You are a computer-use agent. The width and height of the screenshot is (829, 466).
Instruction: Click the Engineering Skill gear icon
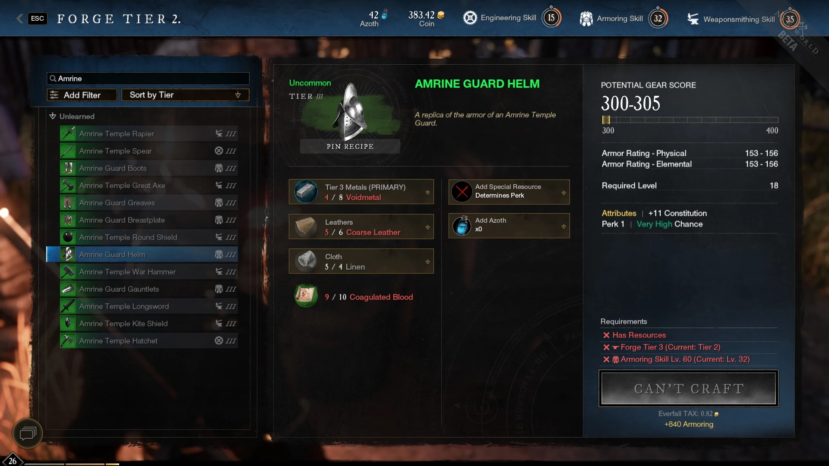tap(470, 18)
